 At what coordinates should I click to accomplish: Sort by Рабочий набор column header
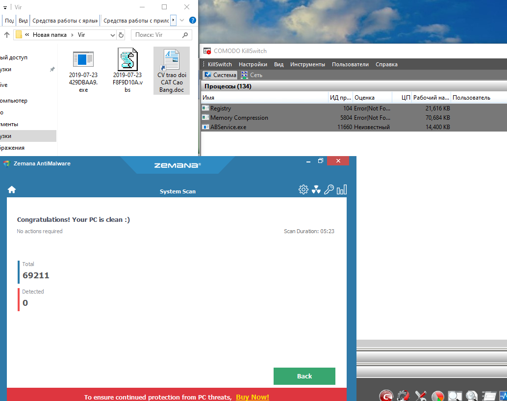(431, 97)
